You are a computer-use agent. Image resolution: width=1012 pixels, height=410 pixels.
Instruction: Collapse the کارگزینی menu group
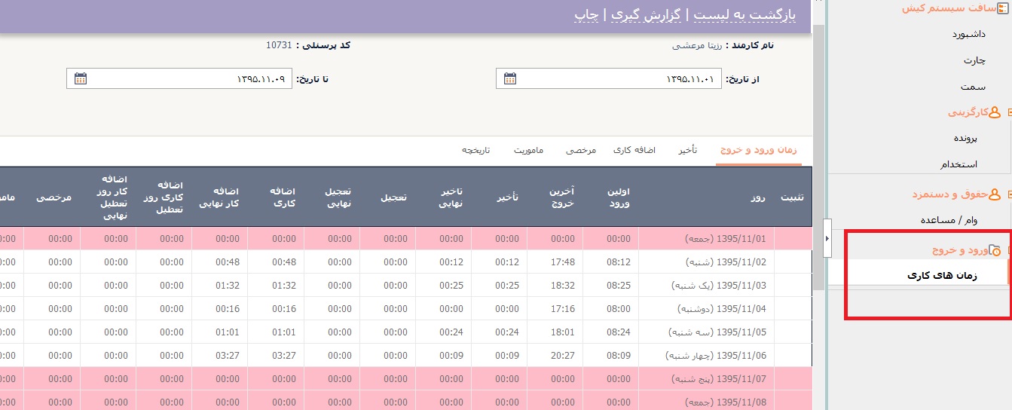click(x=1009, y=112)
